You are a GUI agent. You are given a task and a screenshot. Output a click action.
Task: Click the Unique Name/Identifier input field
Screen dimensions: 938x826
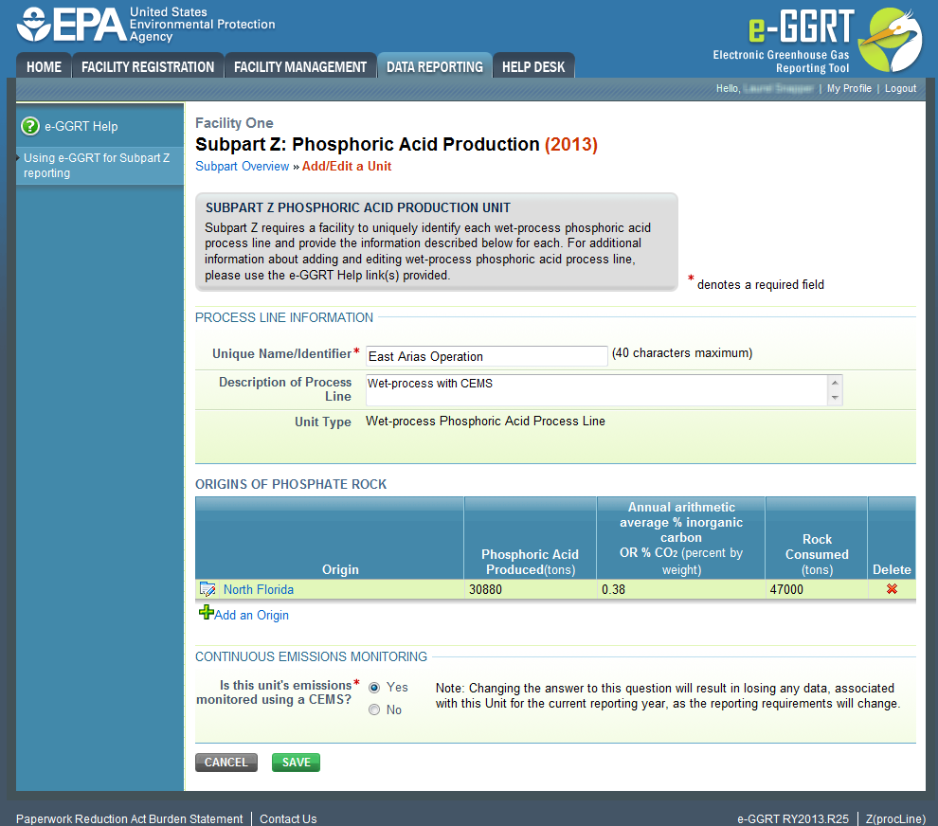(485, 356)
